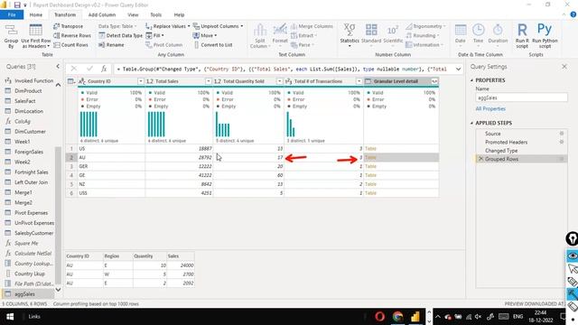
Task: Switch to the Help tab
Action: pos(179,14)
